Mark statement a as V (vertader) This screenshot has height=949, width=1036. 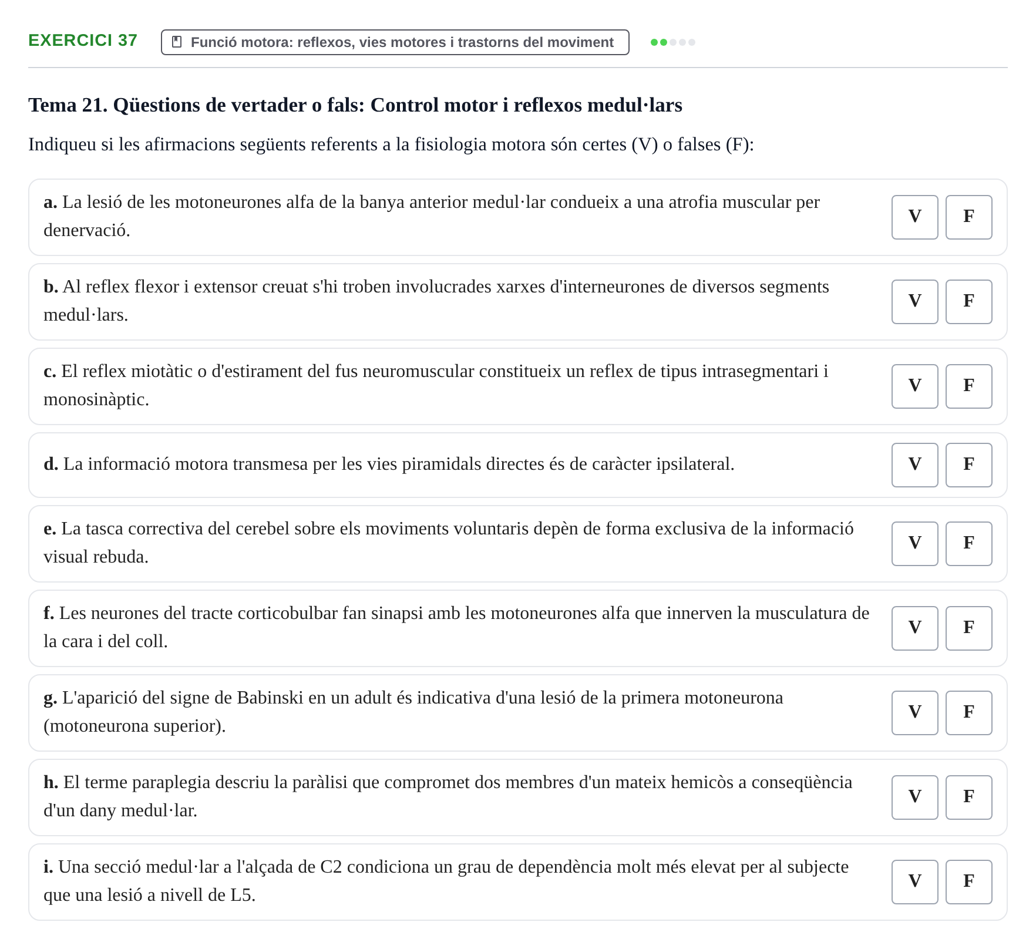tap(914, 217)
